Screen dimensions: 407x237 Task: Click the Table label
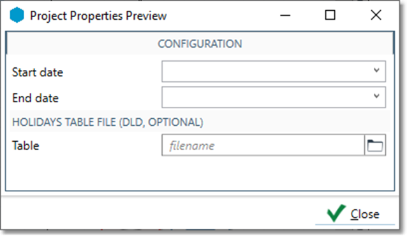[x=26, y=146]
